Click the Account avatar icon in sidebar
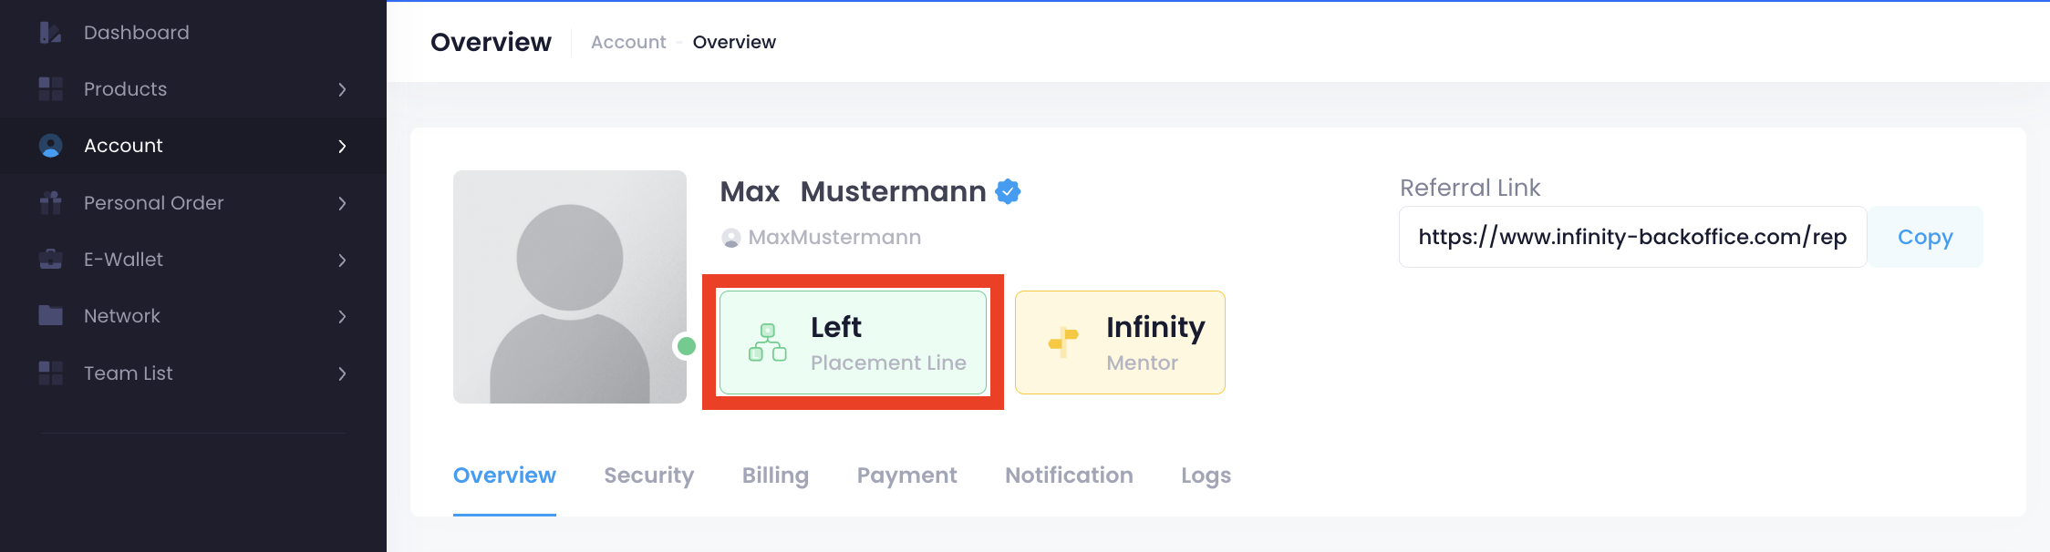 (50, 146)
